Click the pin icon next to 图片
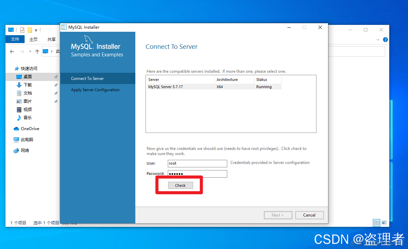Screen dimensions: 408x249 [56, 101]
